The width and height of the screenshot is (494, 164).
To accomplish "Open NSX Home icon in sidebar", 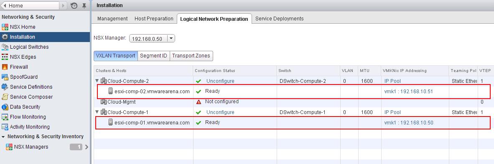I will click(x=5, y=27).
